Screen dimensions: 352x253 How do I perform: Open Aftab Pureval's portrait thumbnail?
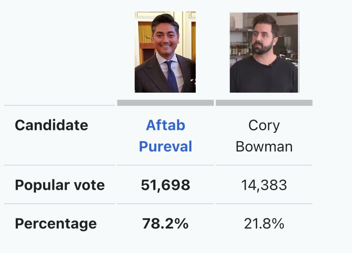pos(165,52)
